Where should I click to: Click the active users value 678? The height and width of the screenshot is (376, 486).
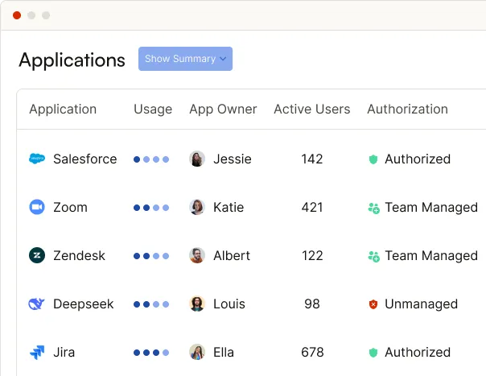[x=312, y=353]
